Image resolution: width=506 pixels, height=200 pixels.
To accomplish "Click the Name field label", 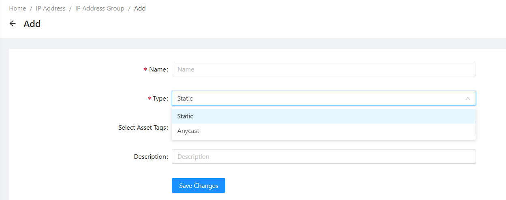I will pyautogui.click(x=158, y=69).
